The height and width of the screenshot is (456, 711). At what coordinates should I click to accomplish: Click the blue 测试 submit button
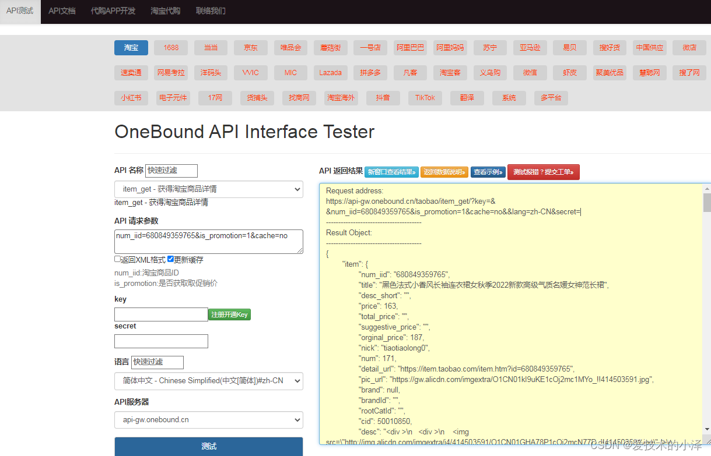pyautogui.click(x=209, y=446)
